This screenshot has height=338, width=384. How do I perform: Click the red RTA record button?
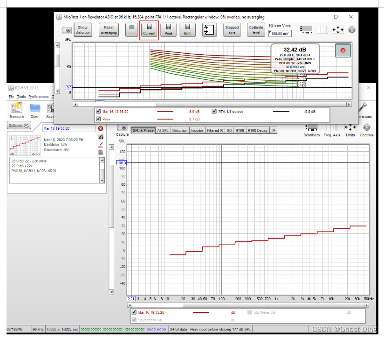pyautogui.click(x=343, y=50)
